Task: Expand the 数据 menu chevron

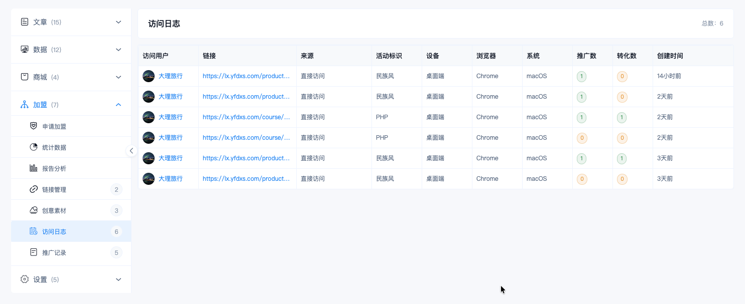Action: [x=118, y=50]
